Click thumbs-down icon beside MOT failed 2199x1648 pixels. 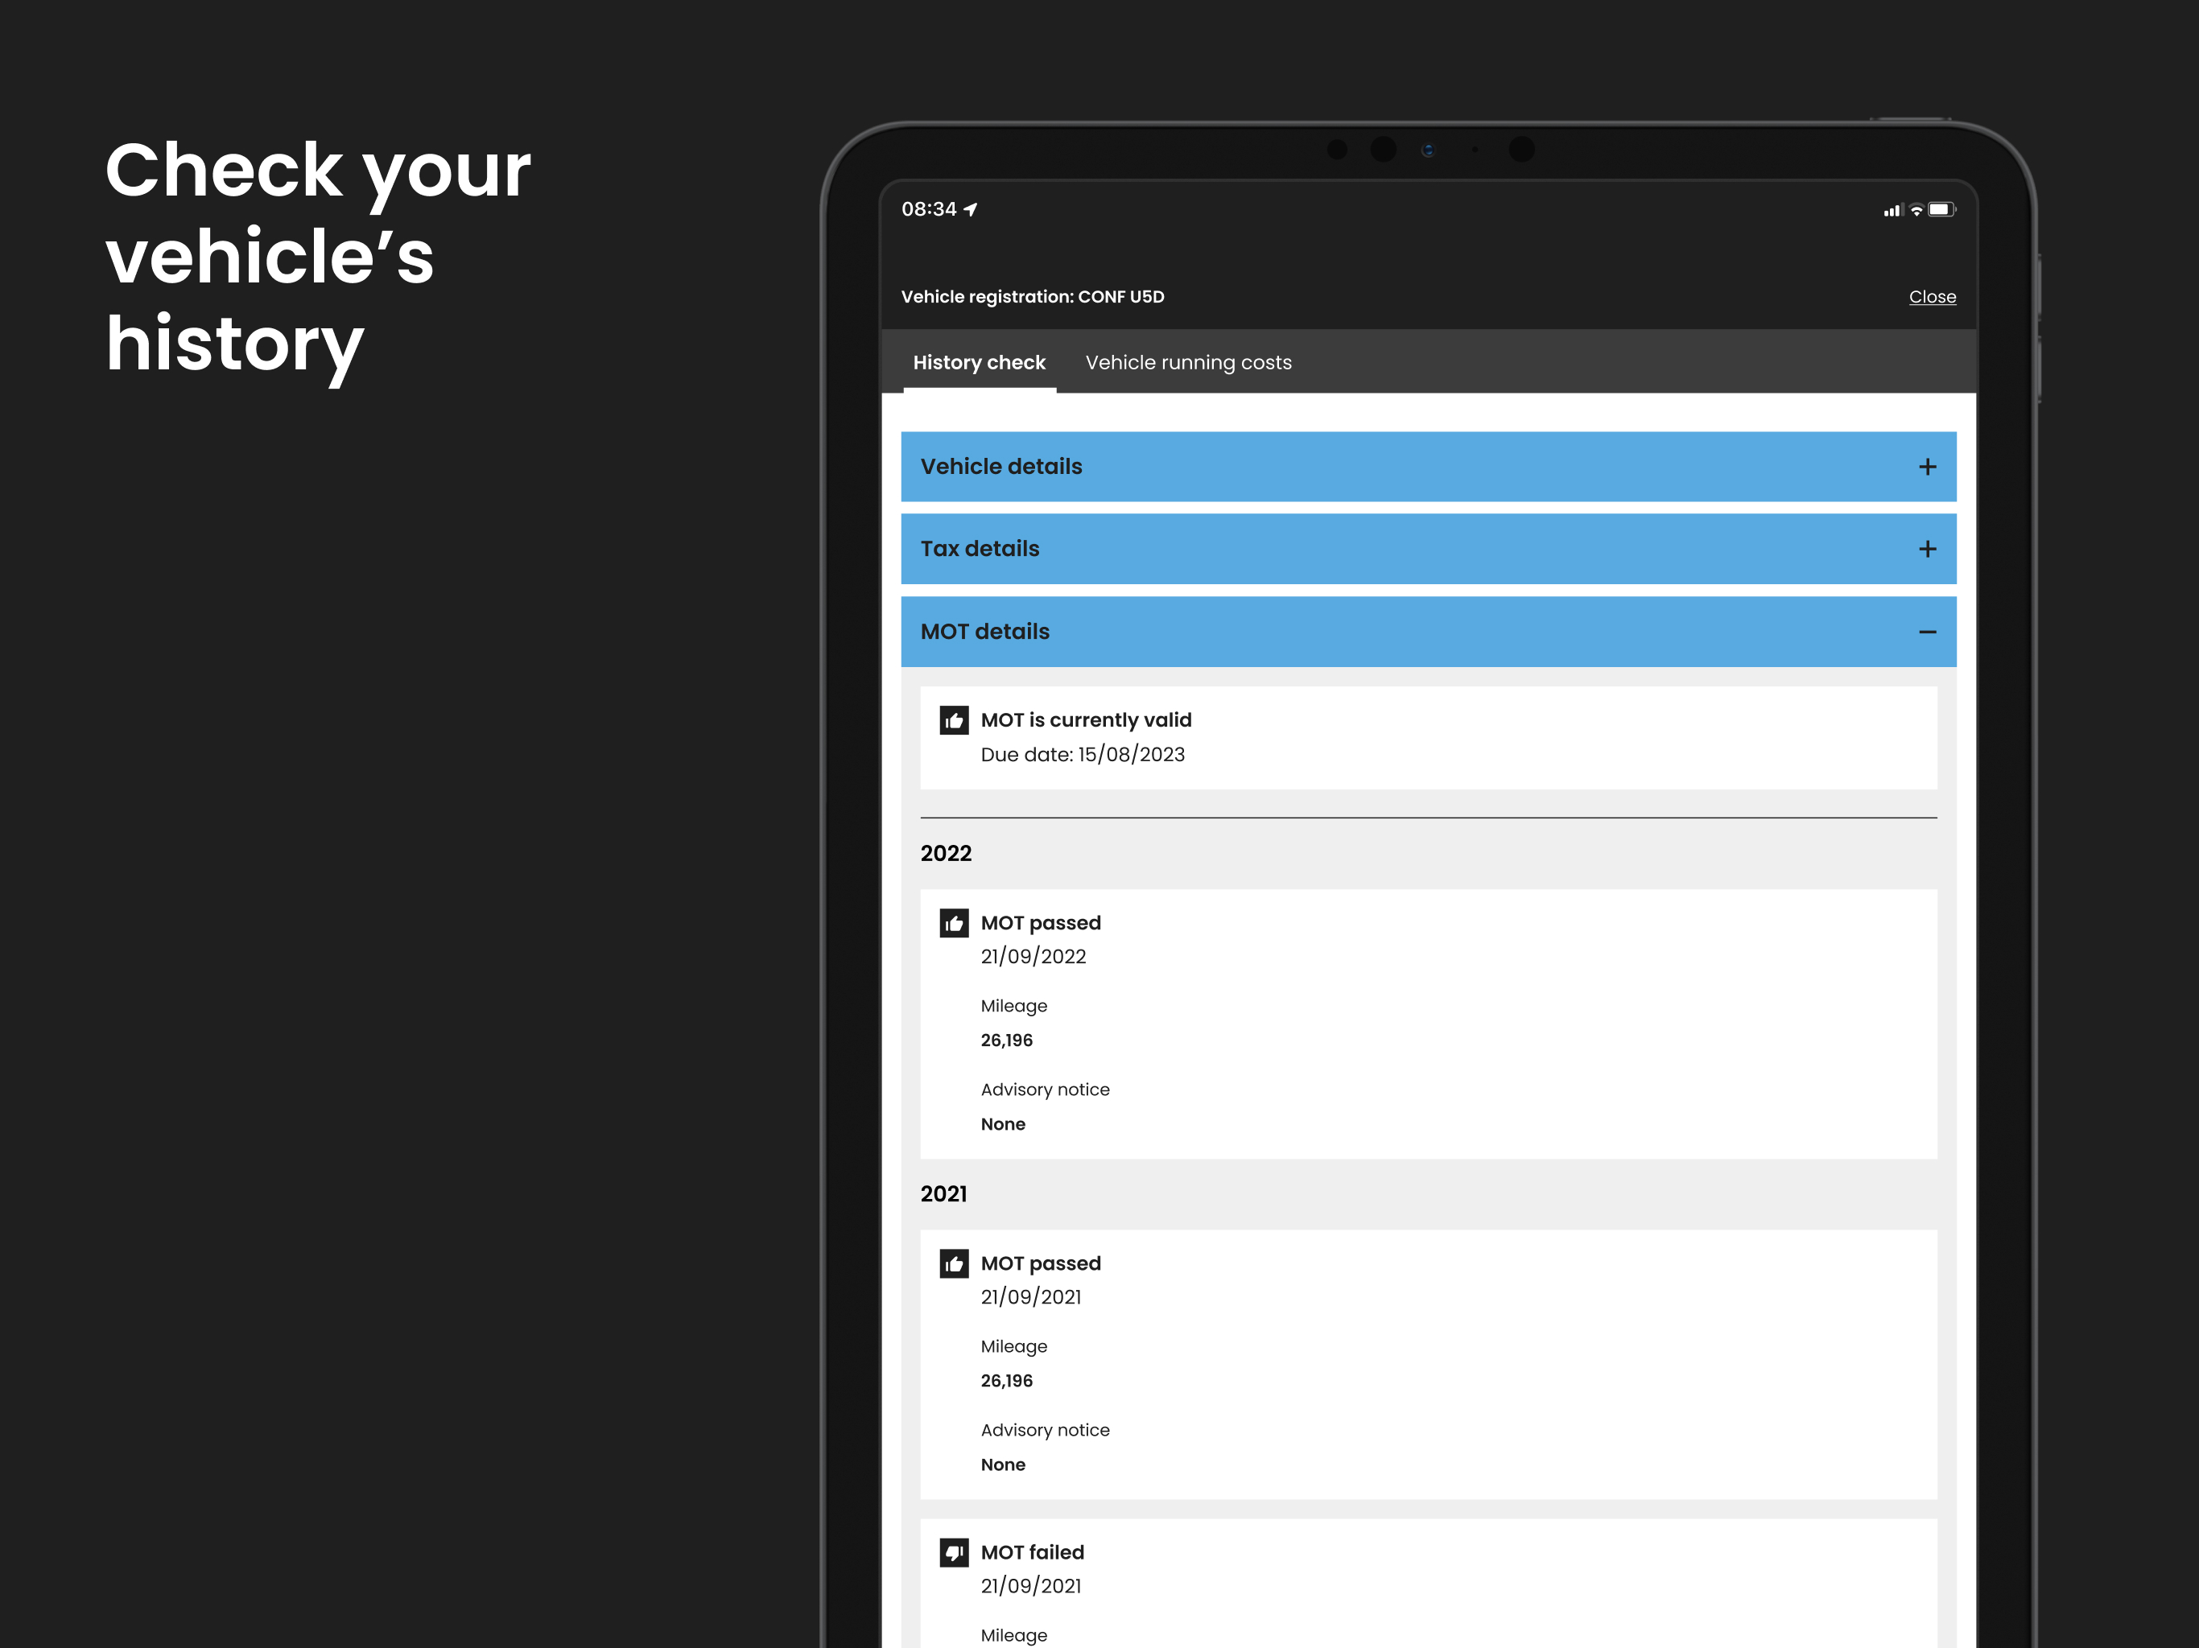[953, 1552]
